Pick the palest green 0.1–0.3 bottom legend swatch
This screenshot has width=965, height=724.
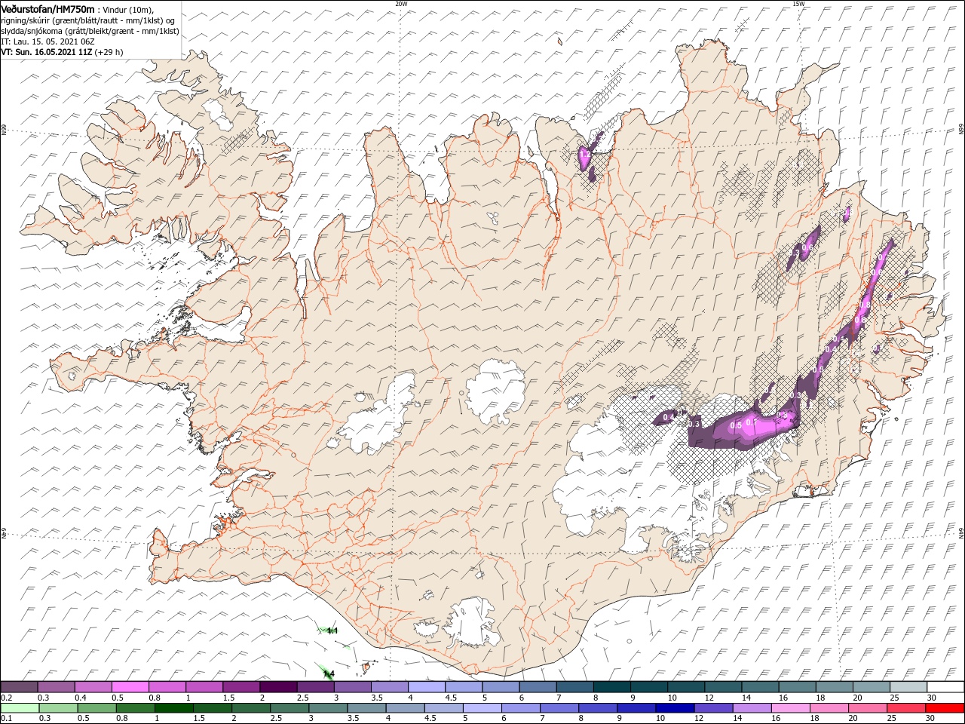click(x=20, y=708)
